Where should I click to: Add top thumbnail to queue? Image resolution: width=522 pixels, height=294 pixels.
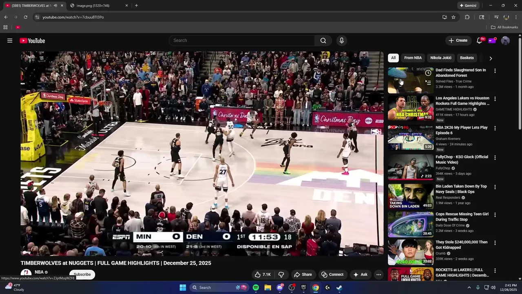428,82
